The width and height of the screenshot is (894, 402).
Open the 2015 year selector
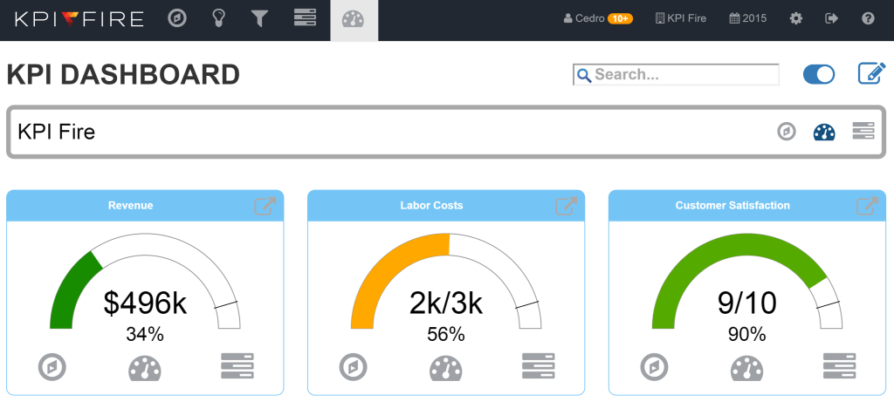click(x=747, y=18)
